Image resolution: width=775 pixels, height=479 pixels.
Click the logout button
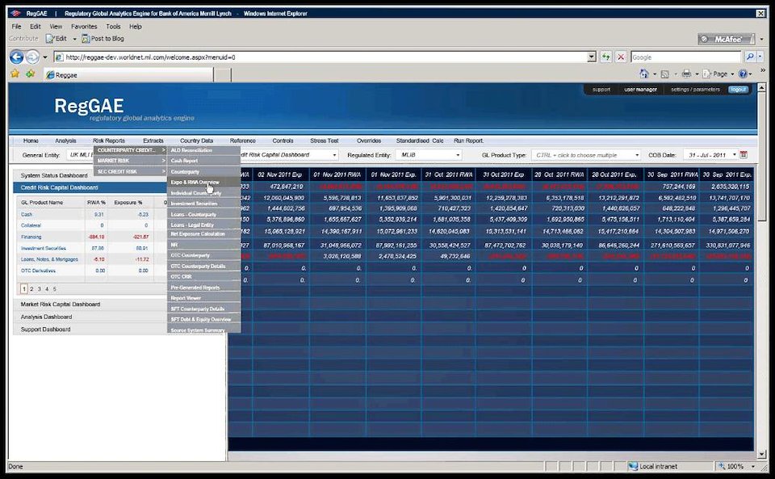[739, 90]
